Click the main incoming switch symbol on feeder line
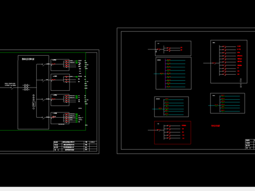Screen dimensions: 255x191 (x=12, y=88)
